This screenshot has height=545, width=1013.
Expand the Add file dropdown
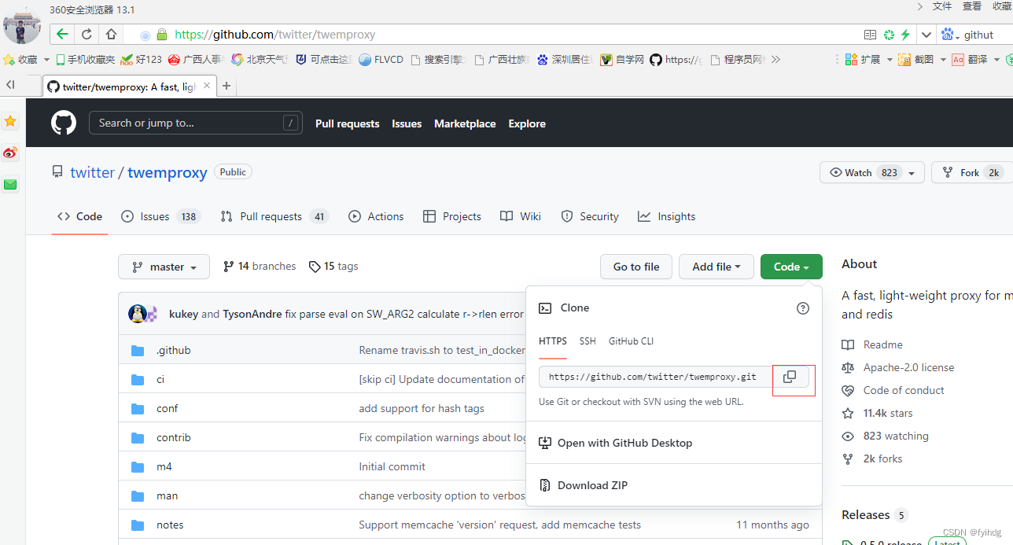coord(716,266)
